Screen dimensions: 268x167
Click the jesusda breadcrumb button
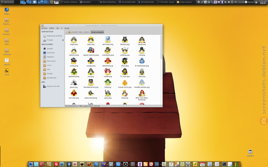[73, 32]
